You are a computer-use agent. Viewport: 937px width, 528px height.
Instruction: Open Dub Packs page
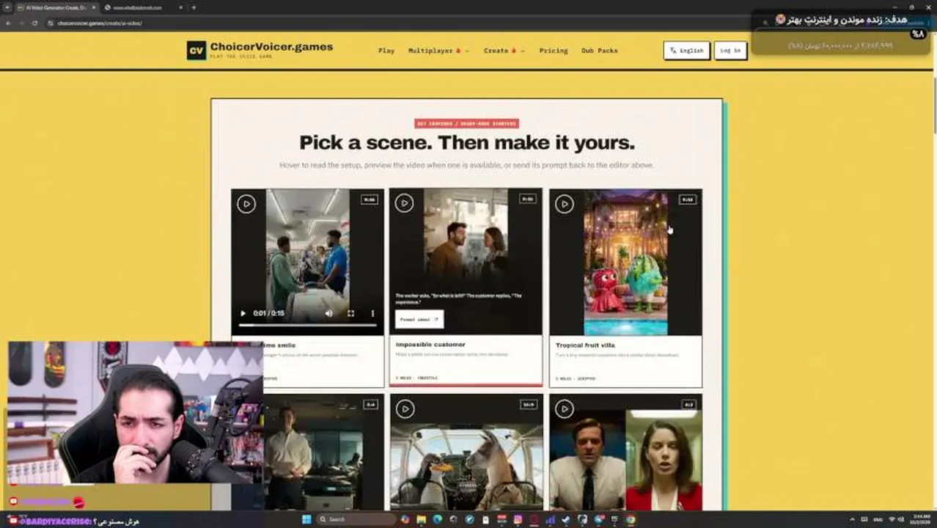click(x=600, y=51)
